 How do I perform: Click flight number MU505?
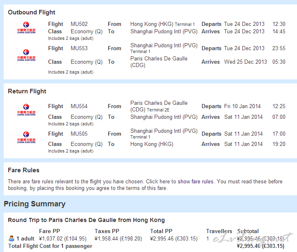[79, 134]
